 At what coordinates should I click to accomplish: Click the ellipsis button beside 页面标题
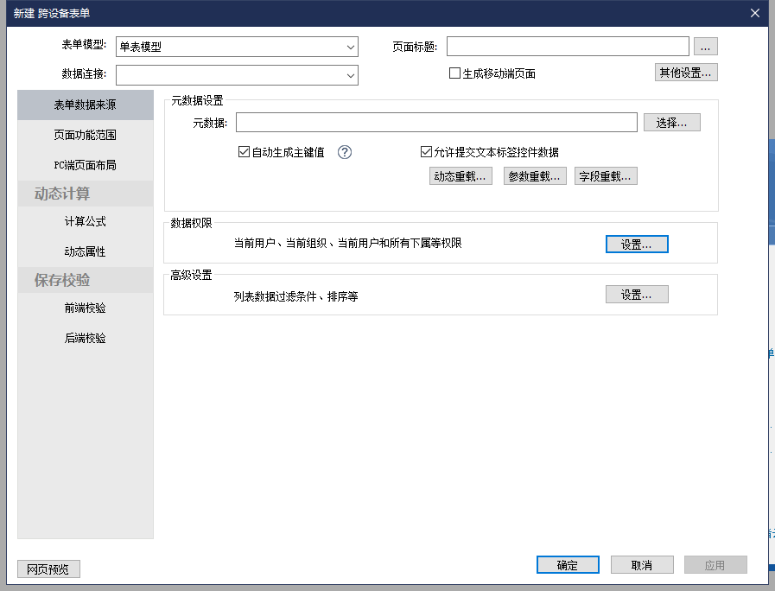click(705, 47)
